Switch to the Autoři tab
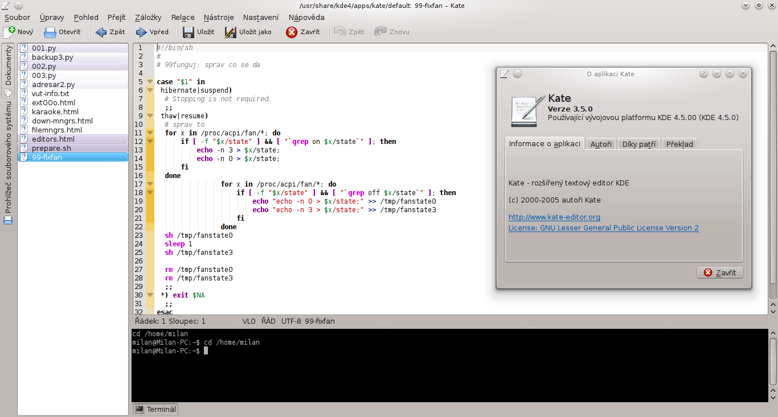 (601, 144)
